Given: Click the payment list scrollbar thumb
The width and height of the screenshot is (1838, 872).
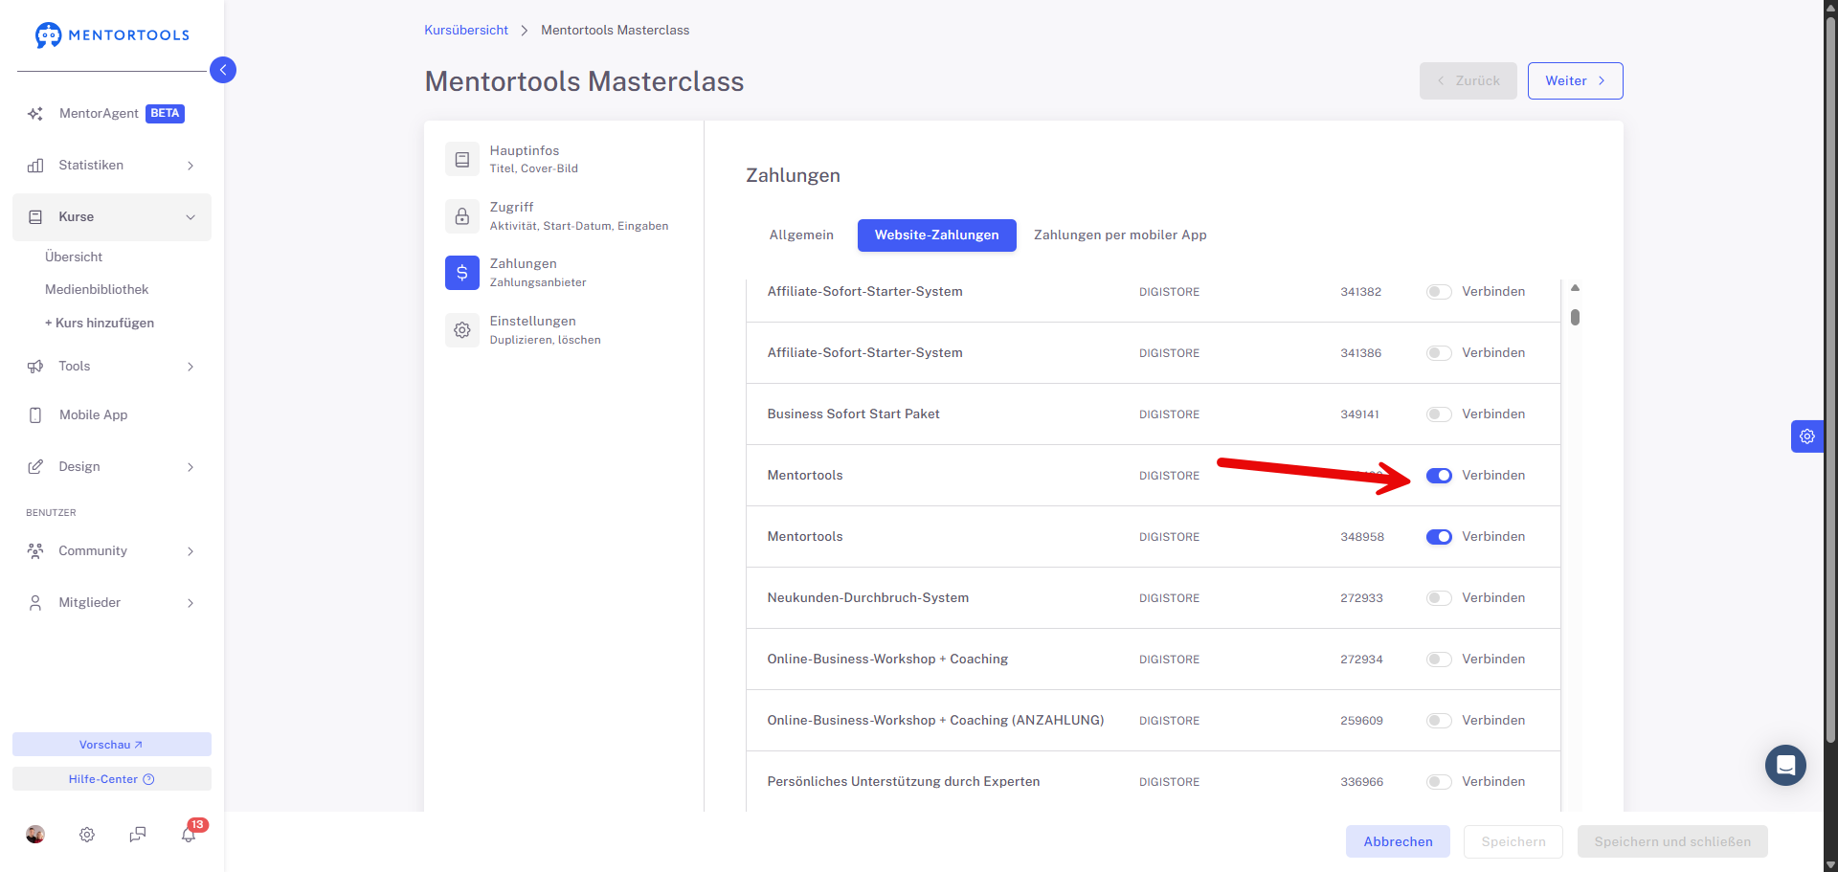Looking at the screenshot, I should (1575, 317).
